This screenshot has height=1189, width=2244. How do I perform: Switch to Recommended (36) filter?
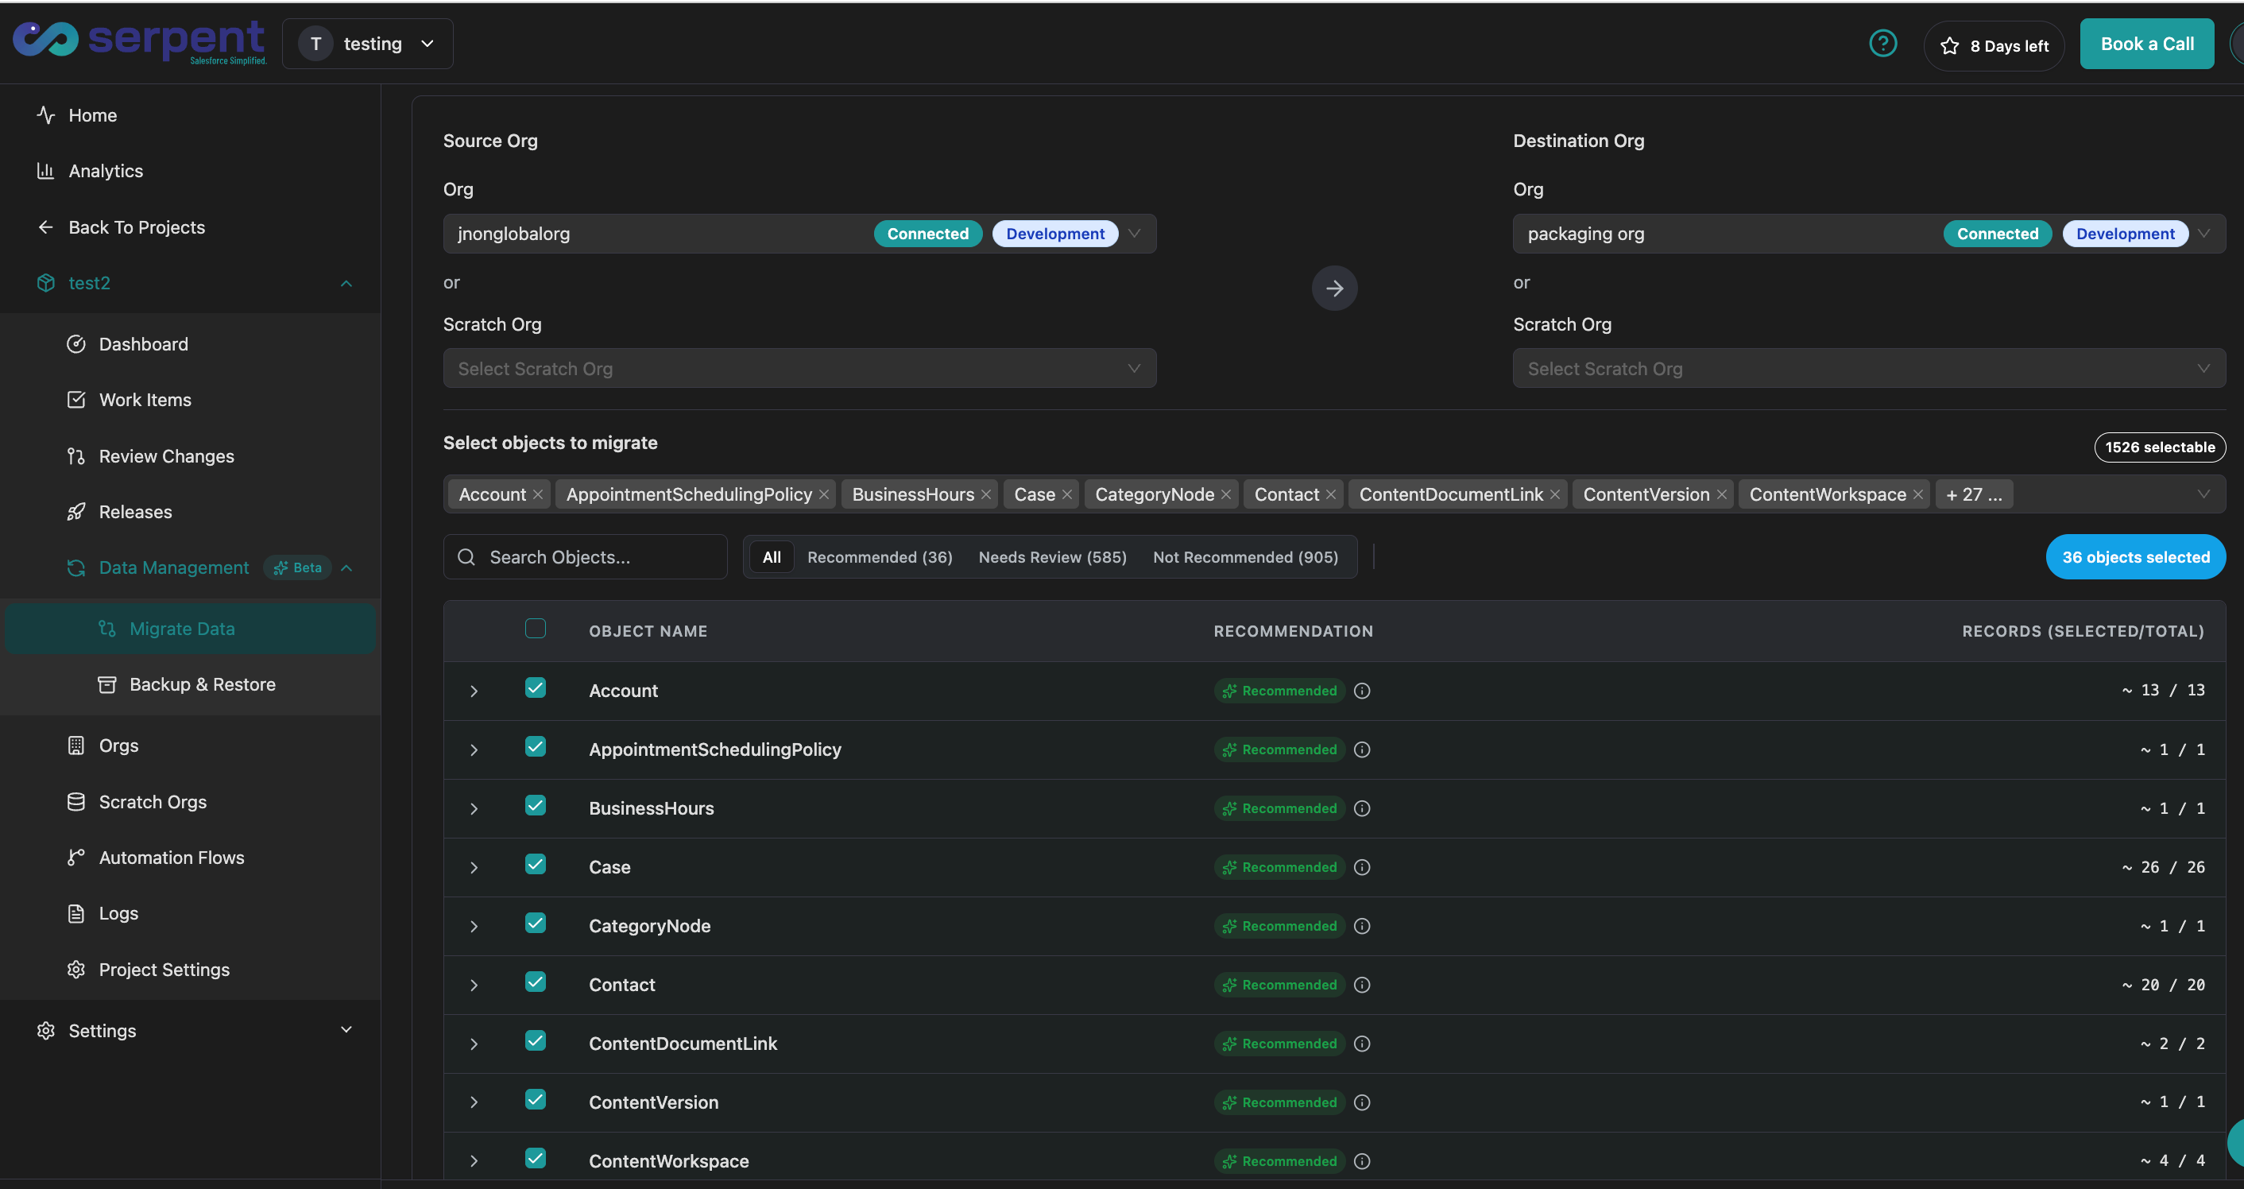[880, 557]
